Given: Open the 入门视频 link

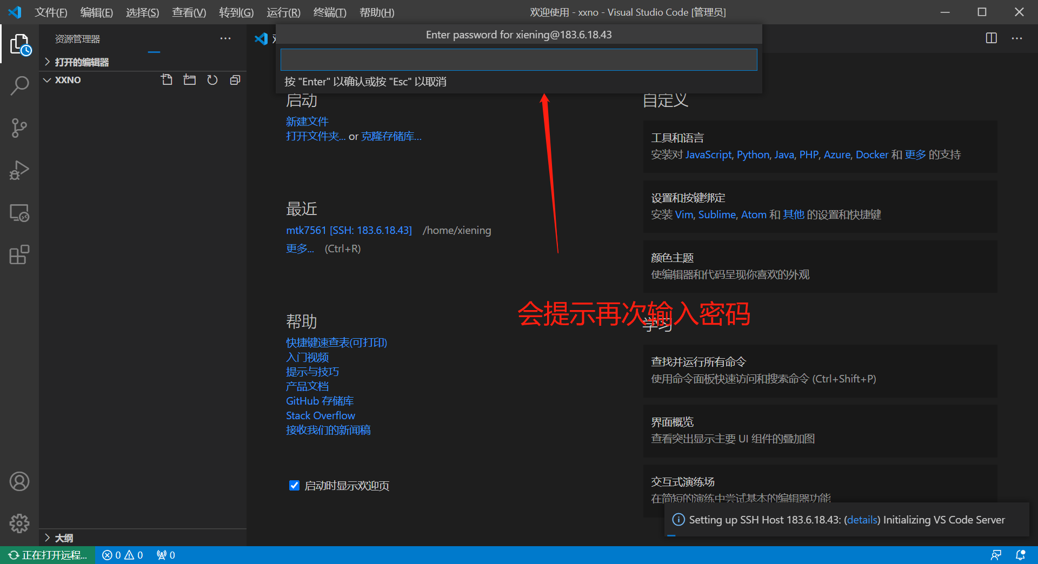Looking at the screenshot, I should click(x=307, y=357).
